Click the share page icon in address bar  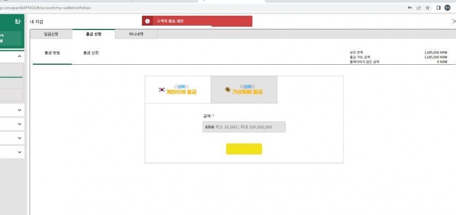click(x=419, y=8)
